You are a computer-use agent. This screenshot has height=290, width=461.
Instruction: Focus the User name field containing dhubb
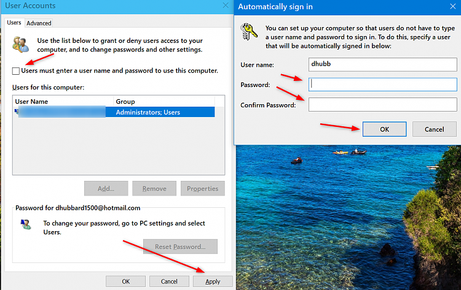coord(382,64)
